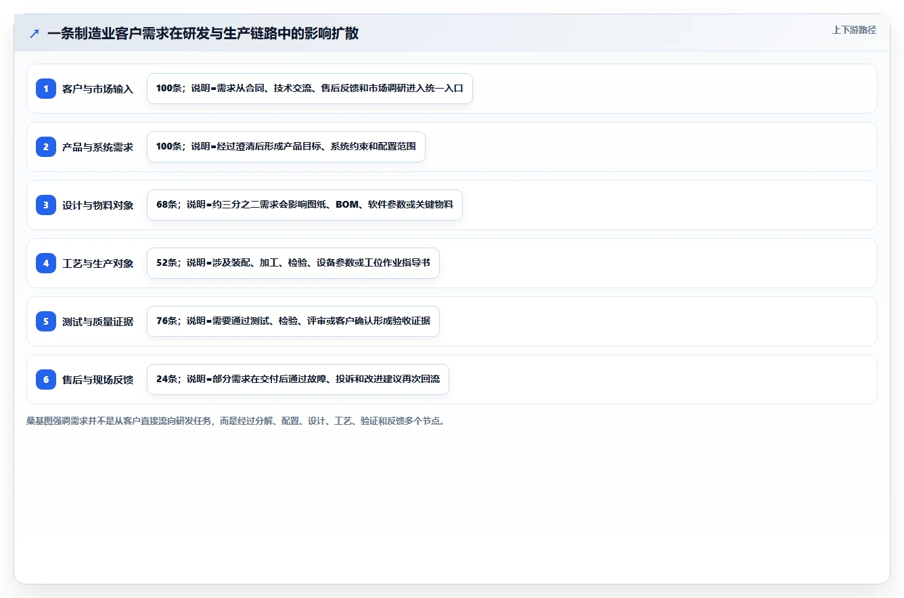904x598 pixels.
Task: Select the 设计与物料对象 label
Action: (x=97, y=205)
